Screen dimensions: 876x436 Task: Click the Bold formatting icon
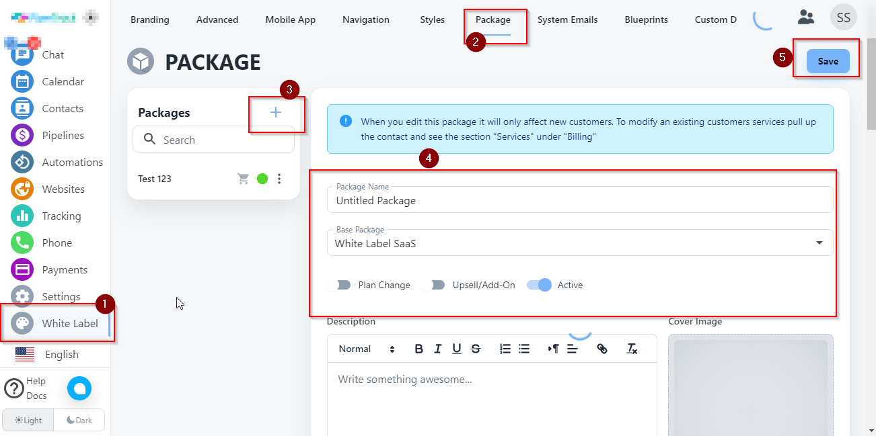418,349
